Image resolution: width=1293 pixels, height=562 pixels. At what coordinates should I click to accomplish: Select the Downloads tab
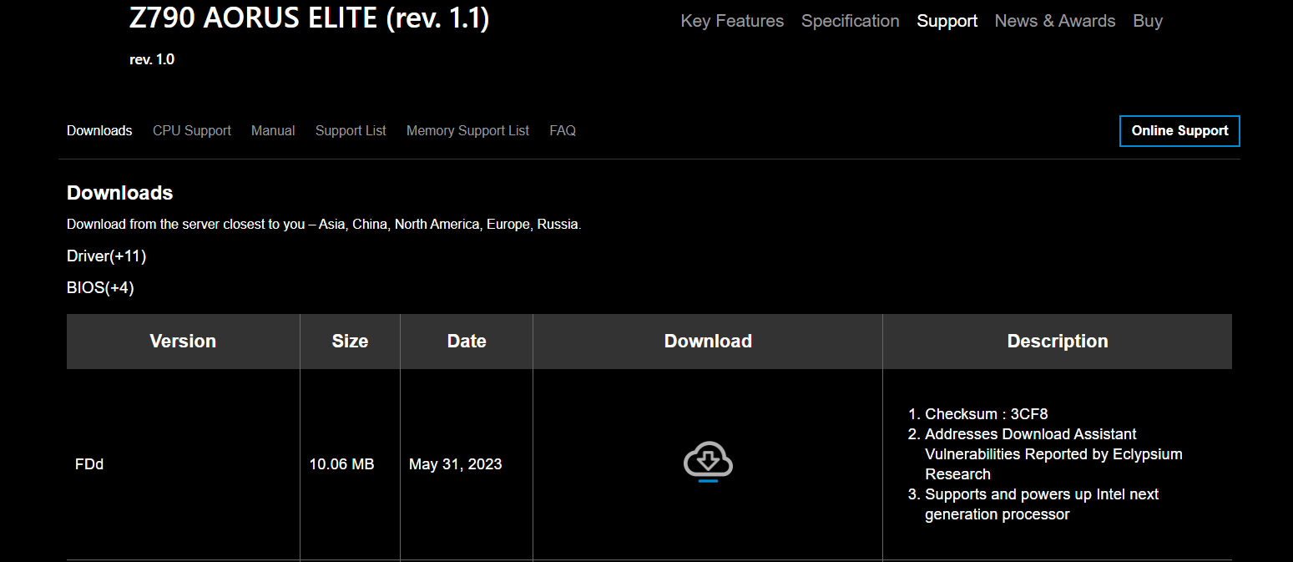[99, 131]
